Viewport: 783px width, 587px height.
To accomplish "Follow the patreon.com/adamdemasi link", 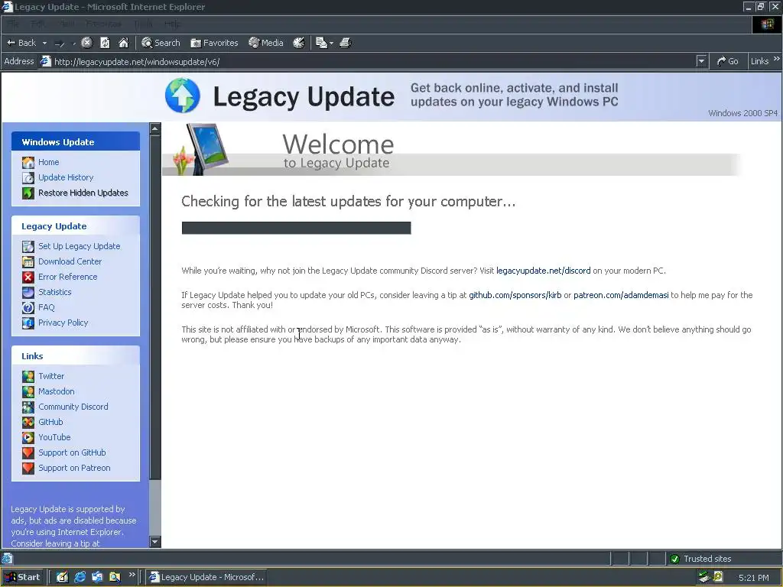I will [x=621, y=295].
